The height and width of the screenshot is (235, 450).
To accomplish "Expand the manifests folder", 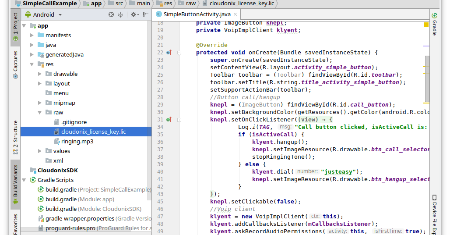I will tap(32, 36).
